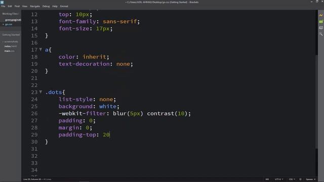The height and width of the screenshot is (182, 324).
Task: Click line number 12 in the gutter
Action: pos(34,15)
